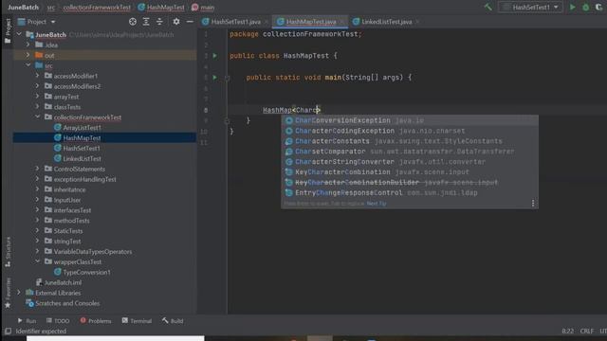Open completion popup options menu dots
This screenshot has height=341, width=607.
pyautogui.click(x=533, y=203)
